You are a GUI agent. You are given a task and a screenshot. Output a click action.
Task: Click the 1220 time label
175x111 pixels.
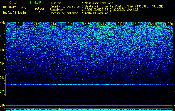(169, 24)
